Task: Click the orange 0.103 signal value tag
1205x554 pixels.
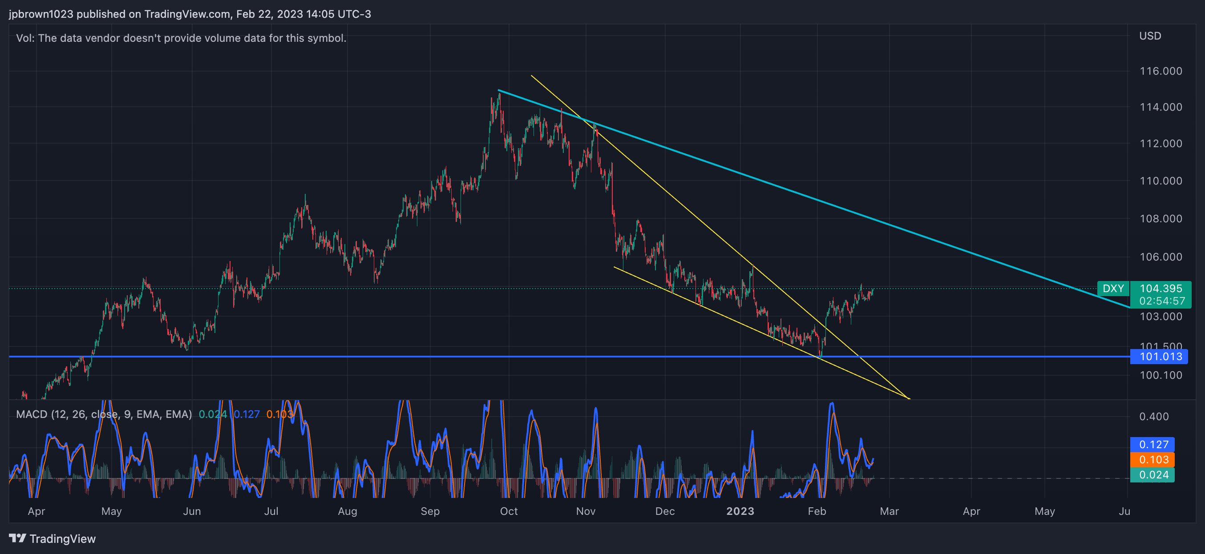Action: pyautogui.click(x=1152, y=460)
